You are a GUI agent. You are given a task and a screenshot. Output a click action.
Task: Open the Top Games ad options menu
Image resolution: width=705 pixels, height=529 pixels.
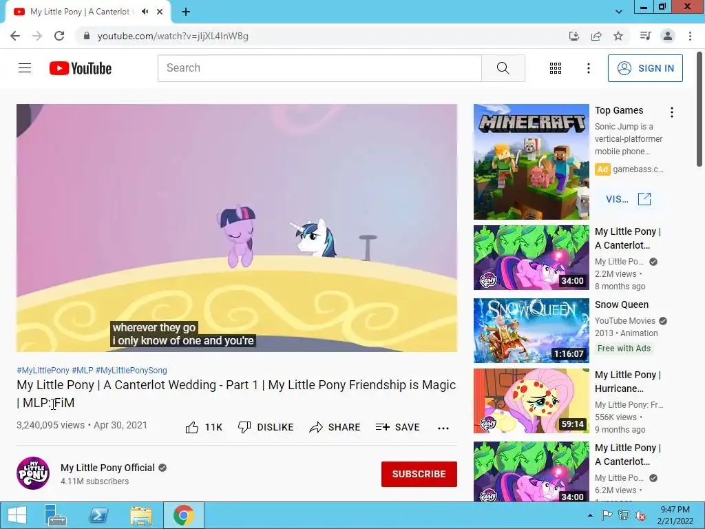click(x=672, y=112)
